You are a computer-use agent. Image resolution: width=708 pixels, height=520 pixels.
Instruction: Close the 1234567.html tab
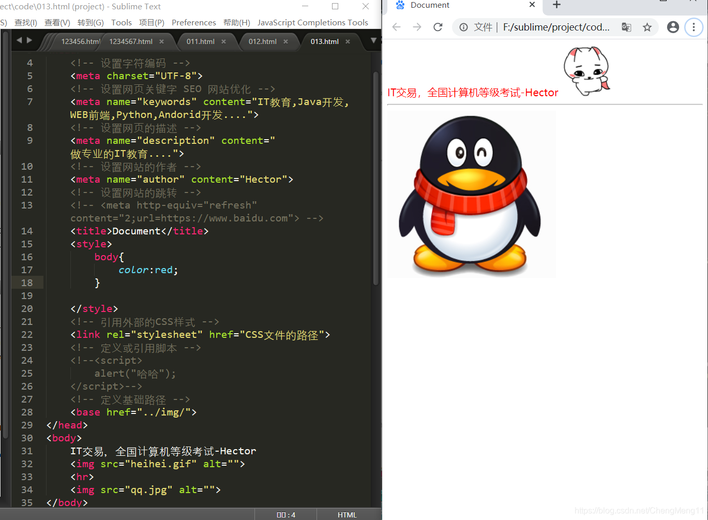(161, 41)
